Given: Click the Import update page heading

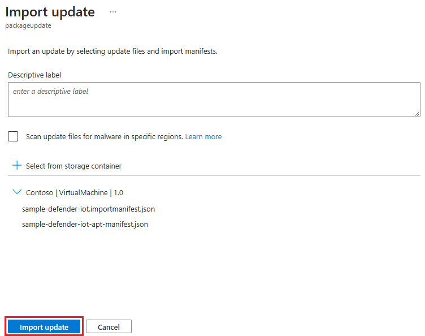Looking at the screenshot, I should tap(50, 12).
